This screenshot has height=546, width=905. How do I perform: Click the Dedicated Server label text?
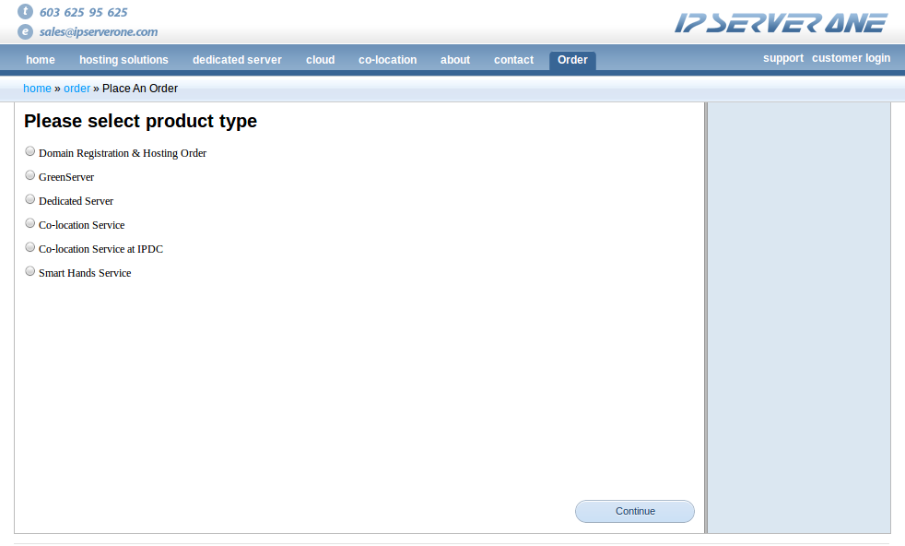tap(76, 201)
